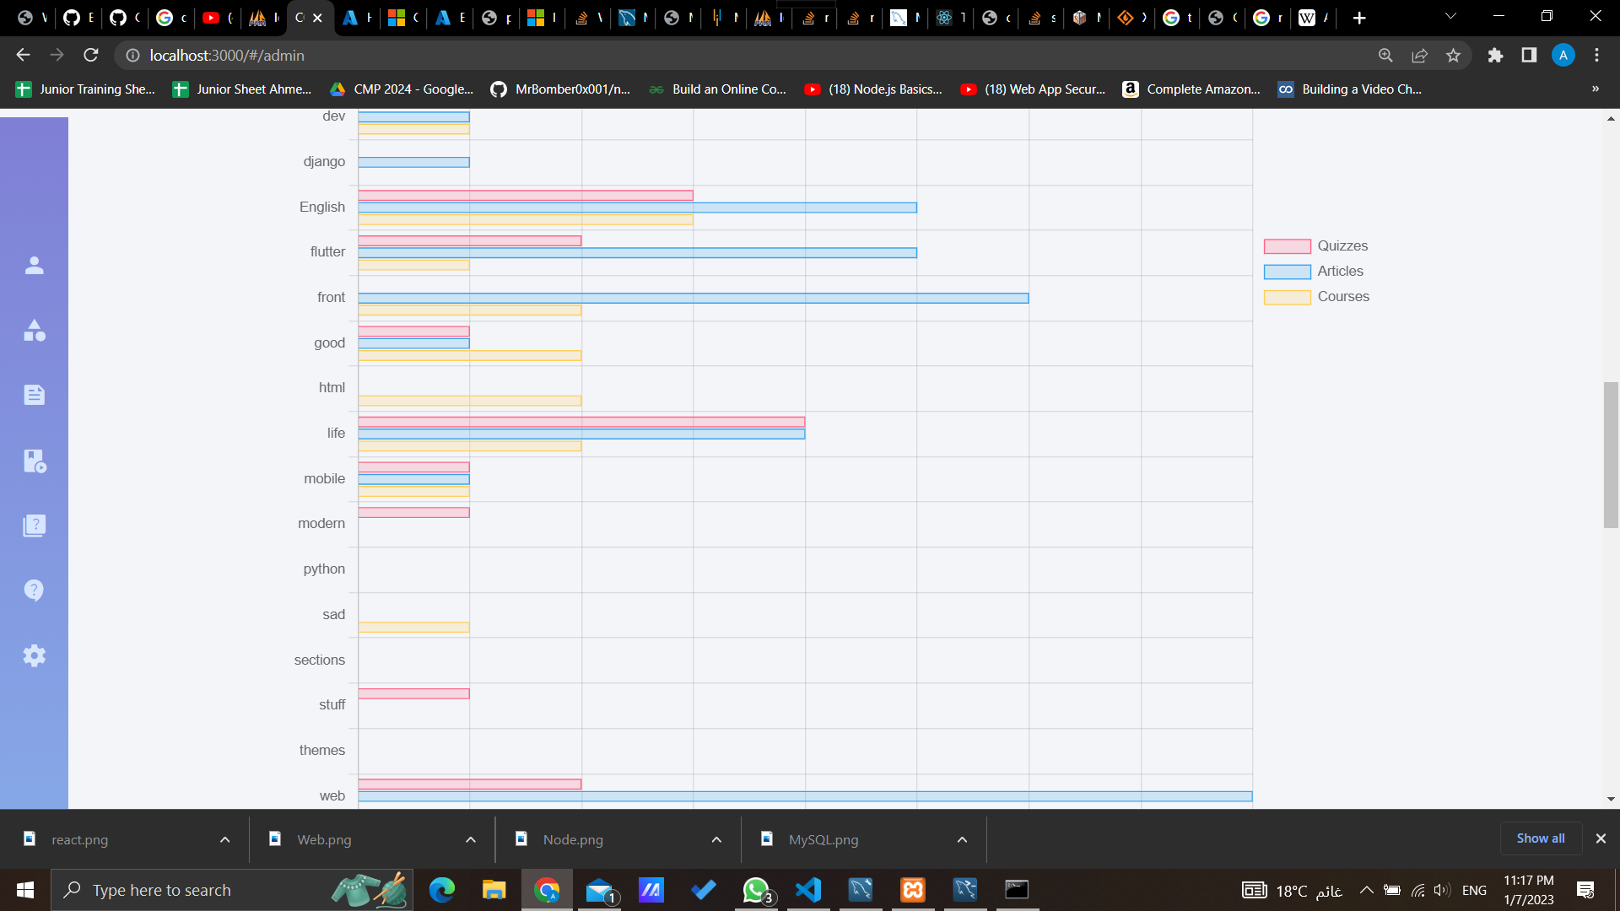Toggle Courses dataset in chart legend
1620x911 pixels.
point(1316,297)
